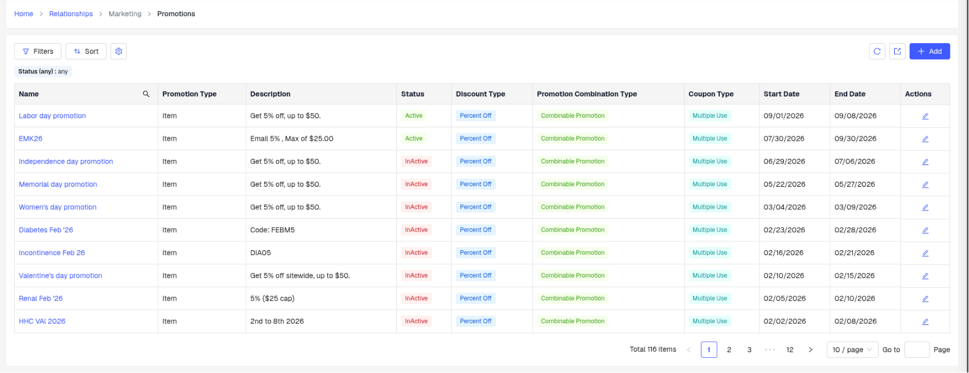Navigate to Home breadcrumb
This screenshot has width=969, height=373.
pyautogui.click(x=24, y=14)
